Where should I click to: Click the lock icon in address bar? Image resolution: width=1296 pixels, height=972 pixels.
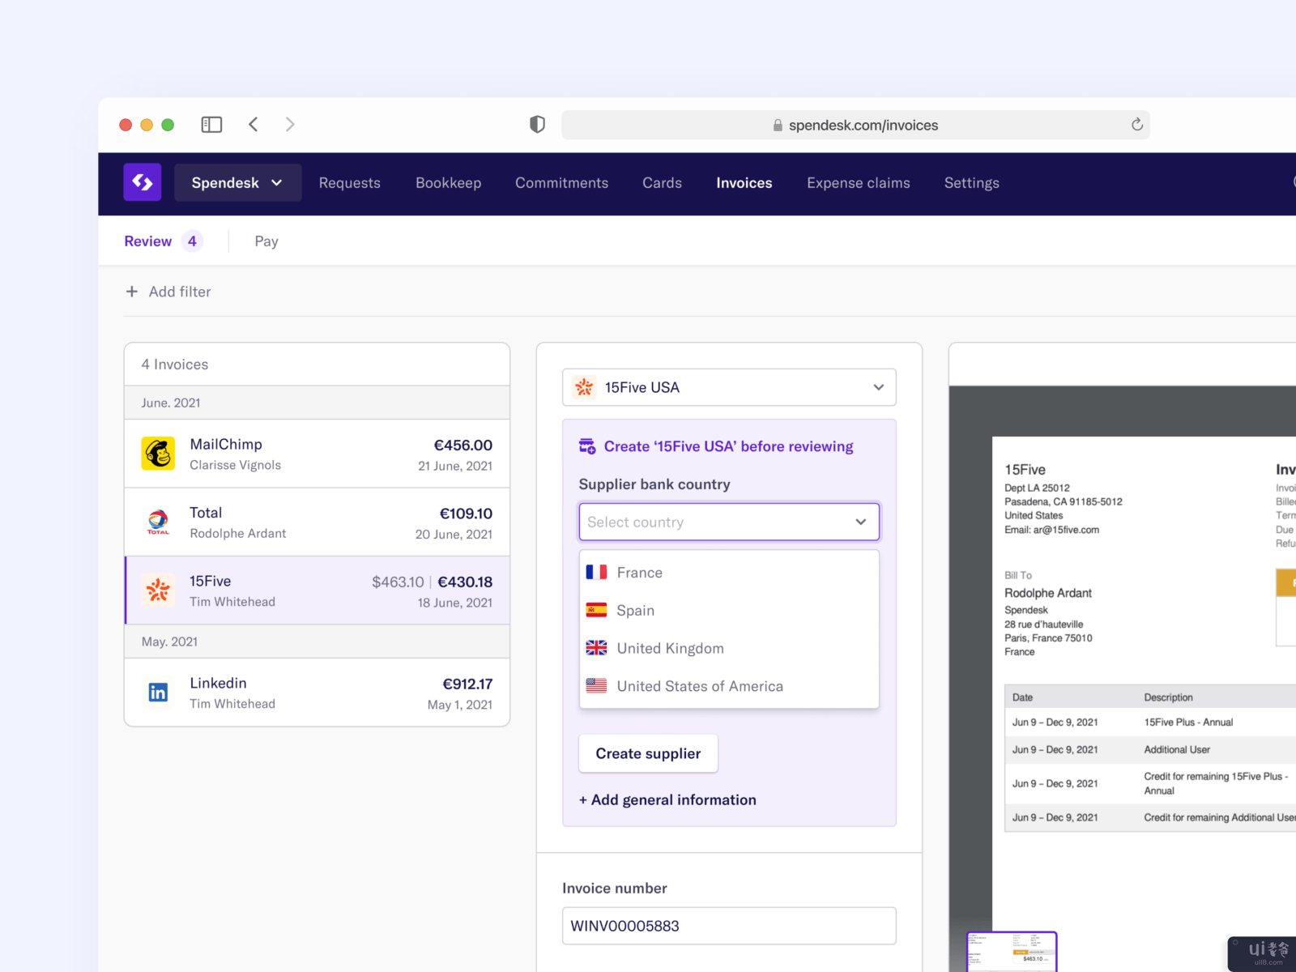[778, 125]
